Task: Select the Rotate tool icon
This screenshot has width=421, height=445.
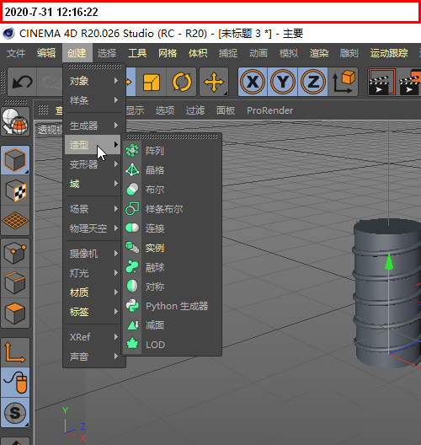Action: click(181, 82)
